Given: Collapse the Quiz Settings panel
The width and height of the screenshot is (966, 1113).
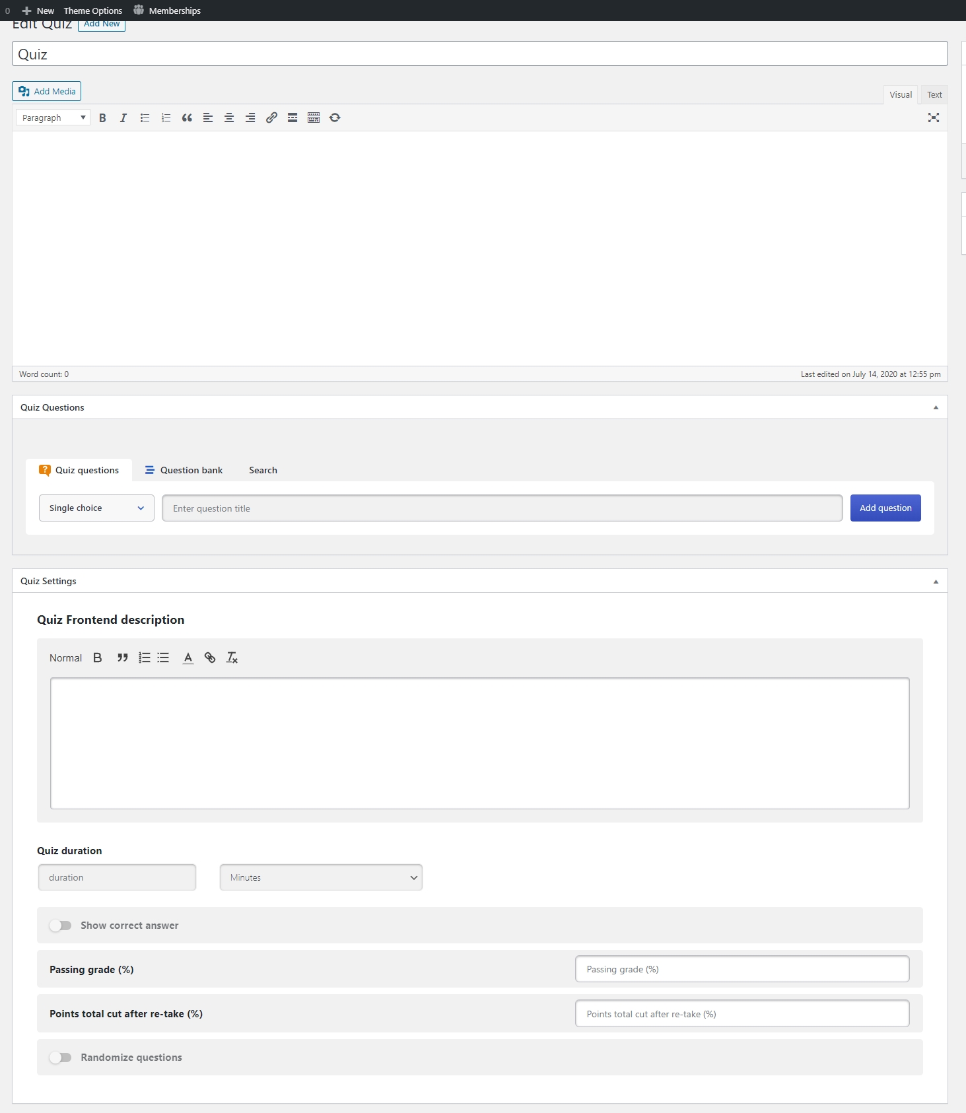Looking at the screenshot, I should click(936, 582).
